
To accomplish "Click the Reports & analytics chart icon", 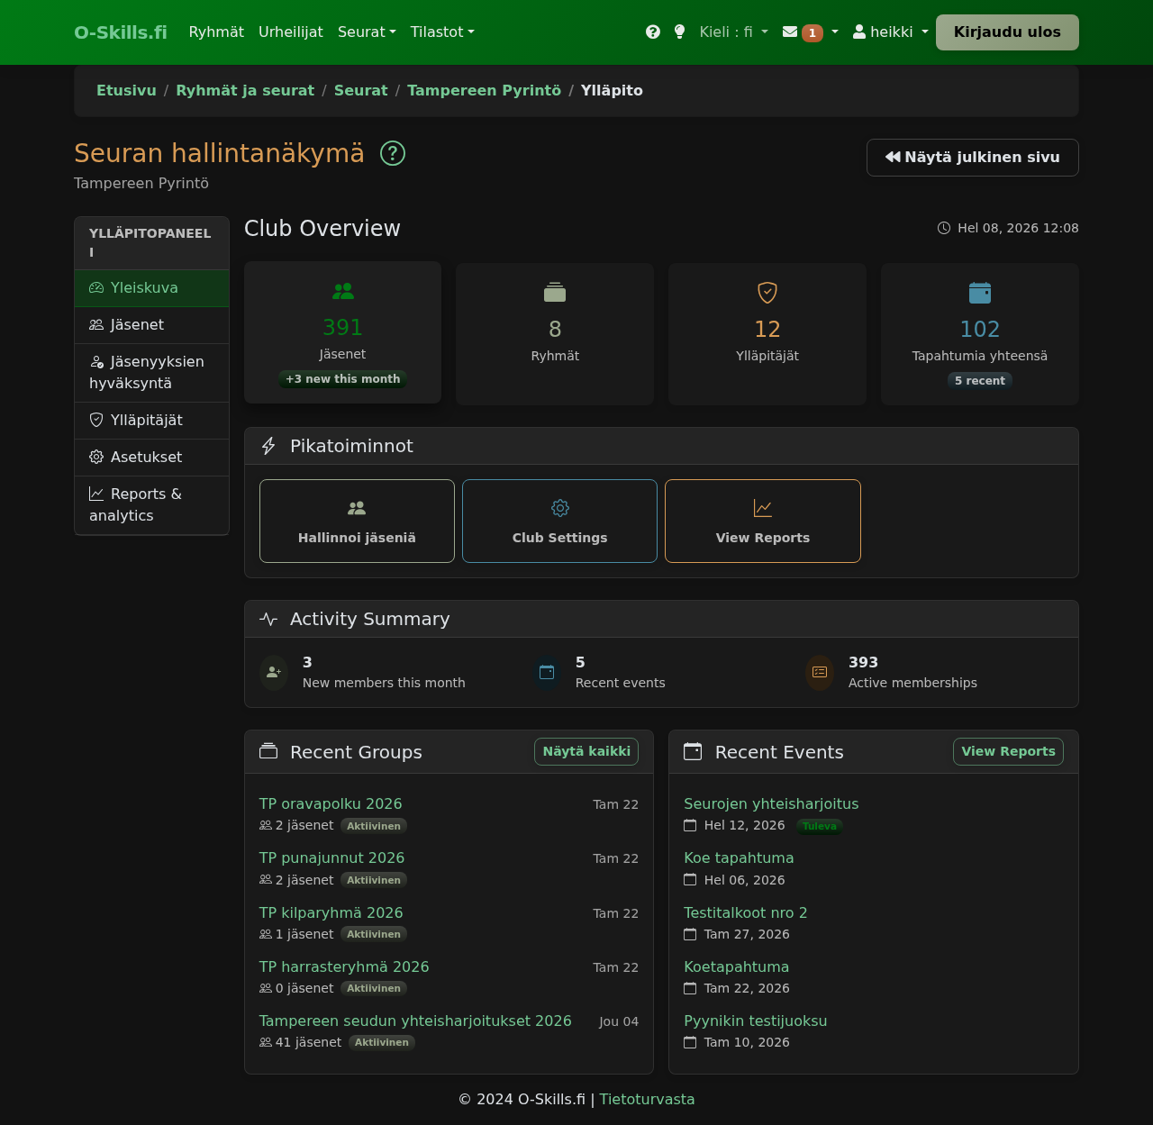I will (95, 494).
